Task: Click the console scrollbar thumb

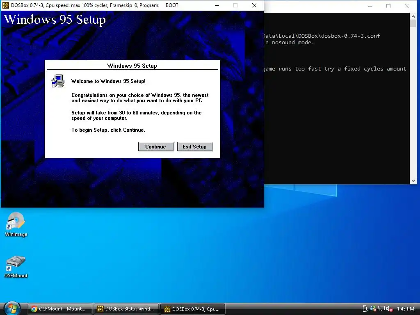Action: point(413,23)
